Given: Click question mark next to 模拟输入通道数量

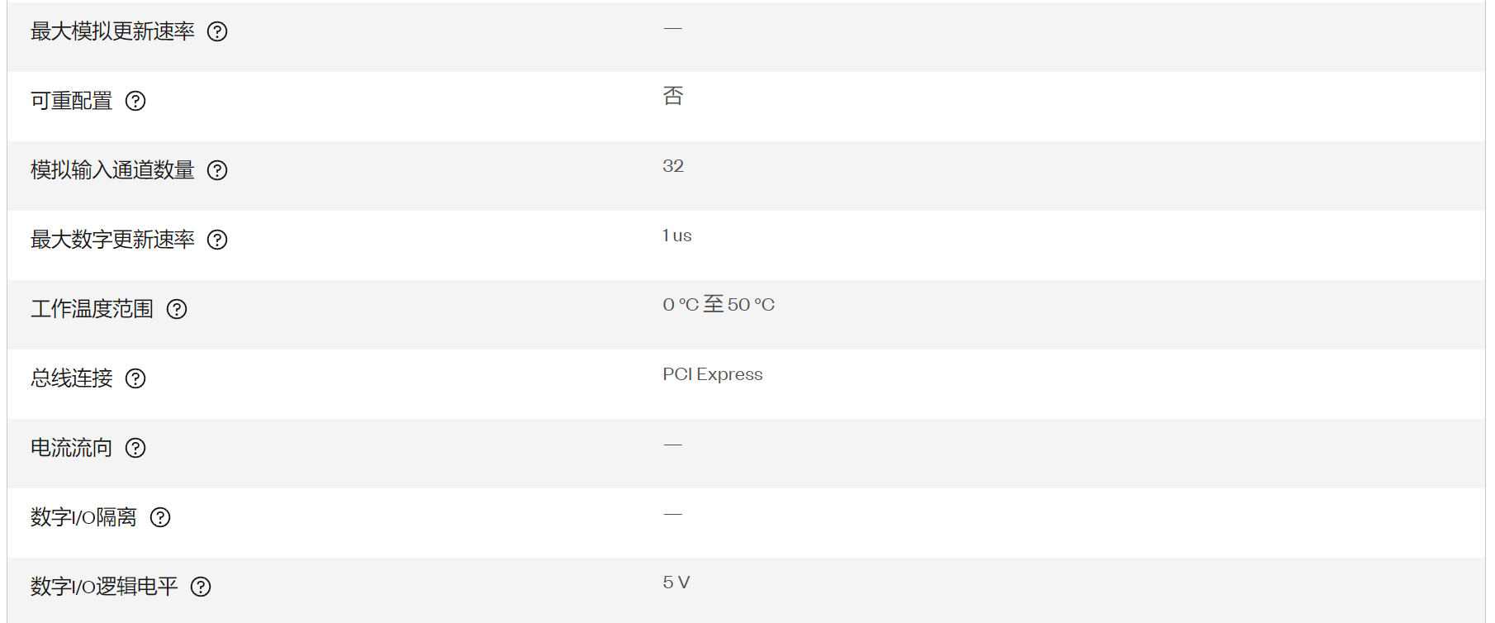Looking at the screenshot, I should [217, 170].
